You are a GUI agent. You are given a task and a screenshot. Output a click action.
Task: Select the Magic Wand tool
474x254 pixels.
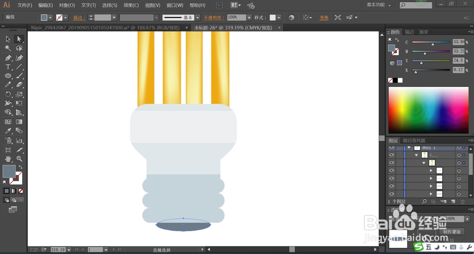pyautogui.click(x=8, y=48)
